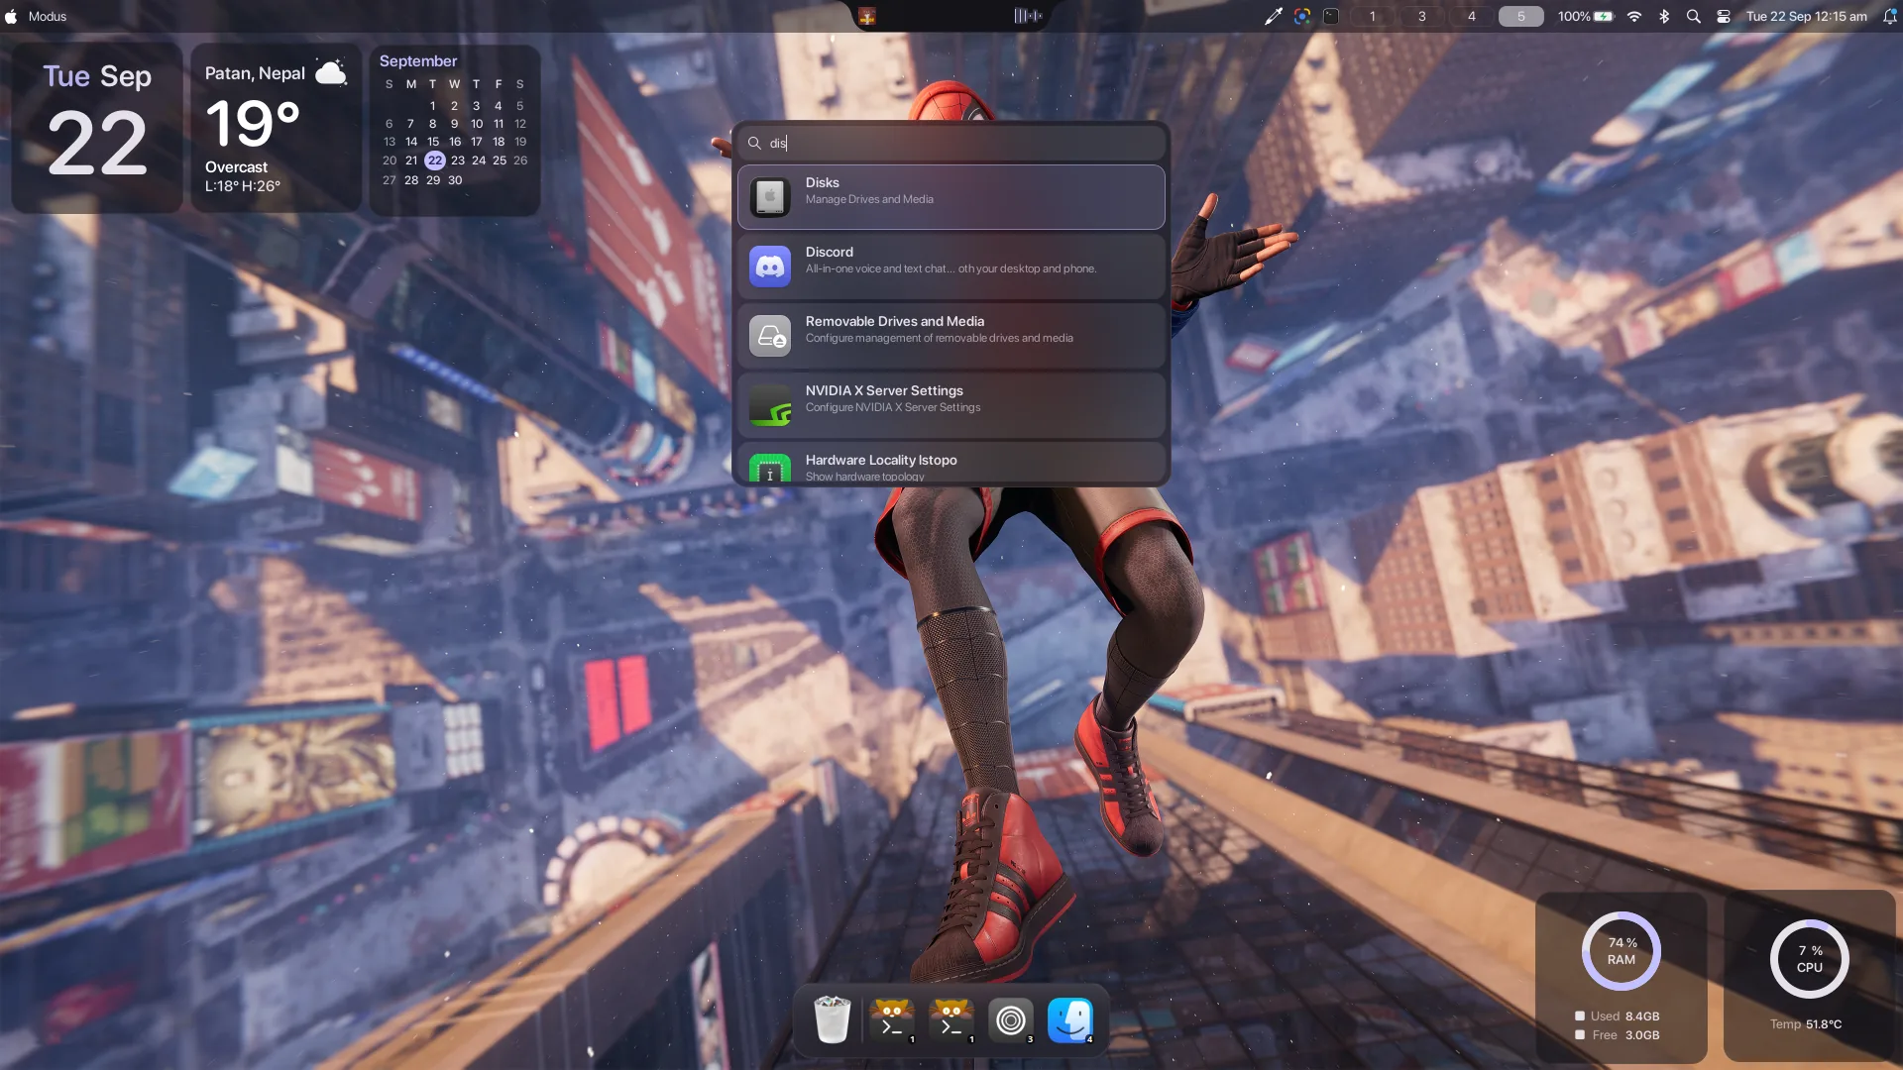
Task: Switch to workspace 4
Action: [x=1472, y=16]
